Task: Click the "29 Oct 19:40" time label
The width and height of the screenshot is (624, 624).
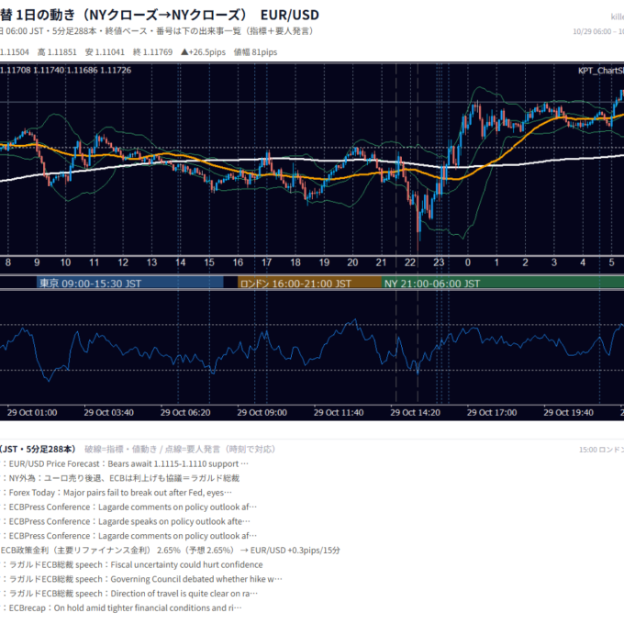Action: (x=568, y=413)
